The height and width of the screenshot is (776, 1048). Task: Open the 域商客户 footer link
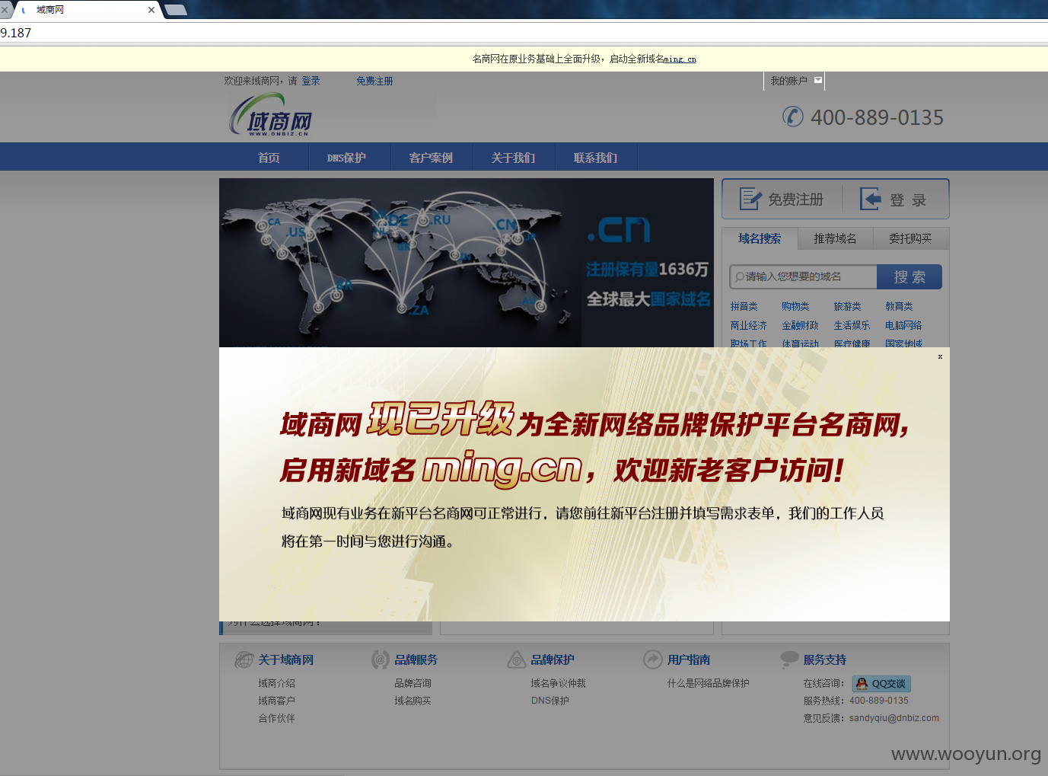(x=276, y=701)
